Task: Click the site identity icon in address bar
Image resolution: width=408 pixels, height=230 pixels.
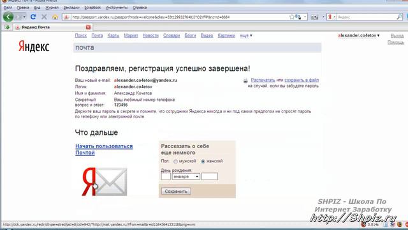Action: click(x=66, y=17)
